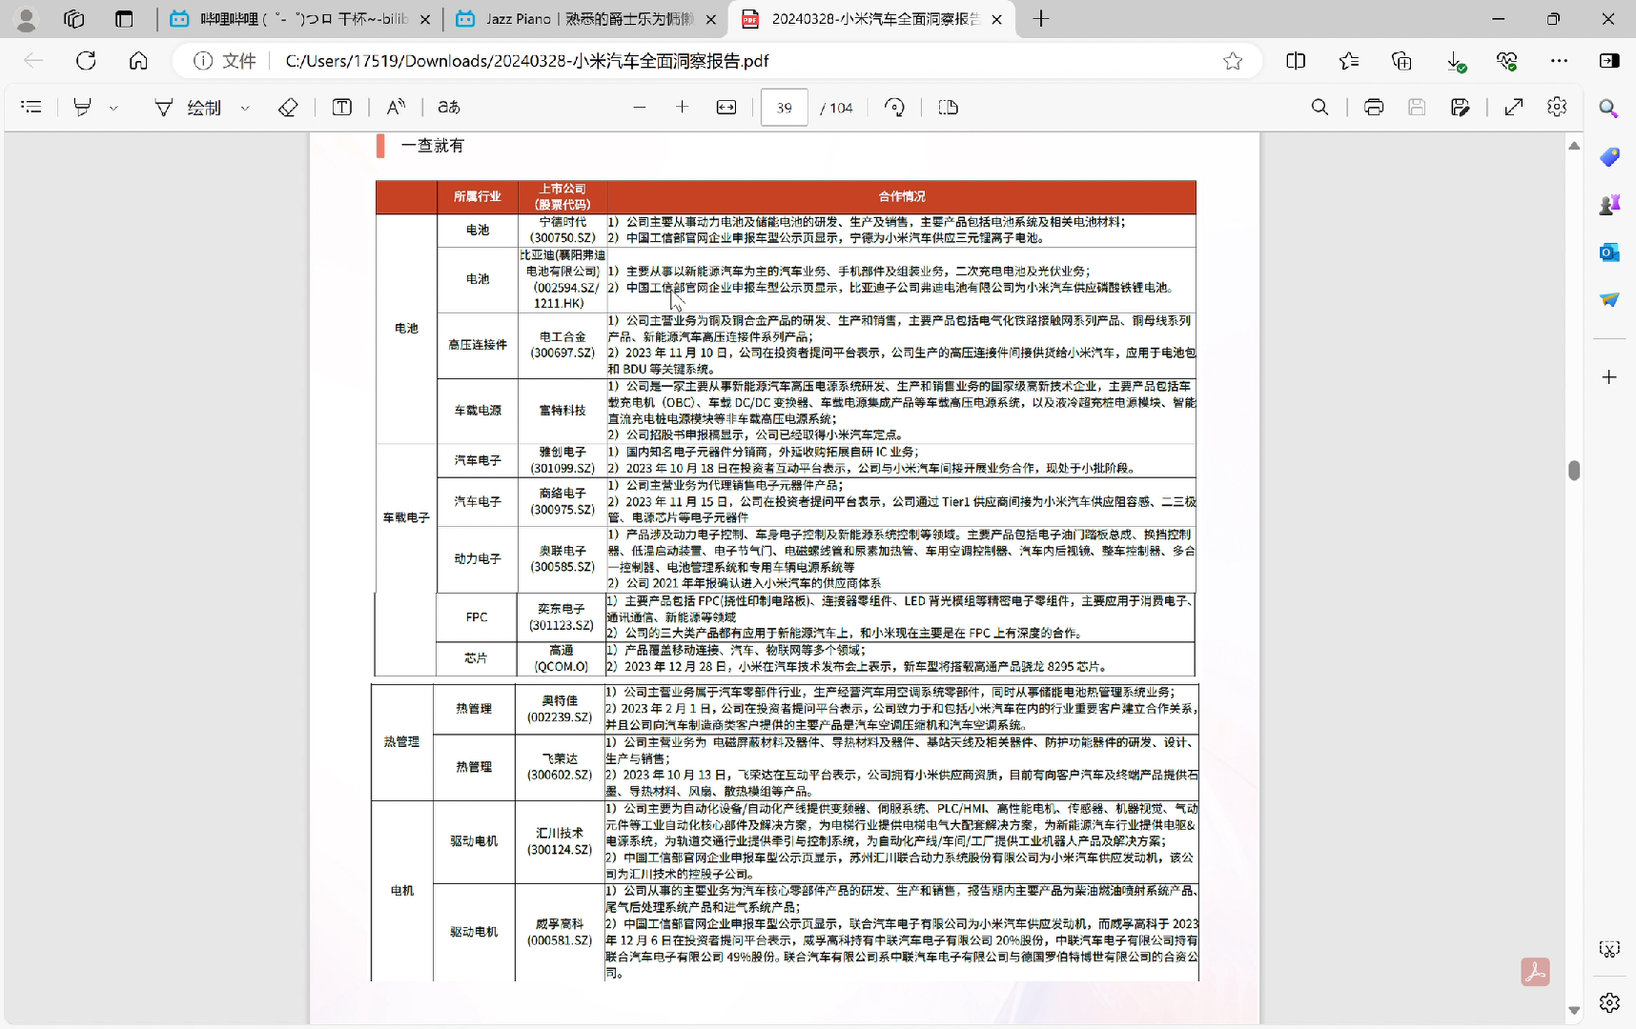Image resolution: width=1636 pixels, height=1029 pixels.
Task: Refresh the current page
Action: coord(86,61)
